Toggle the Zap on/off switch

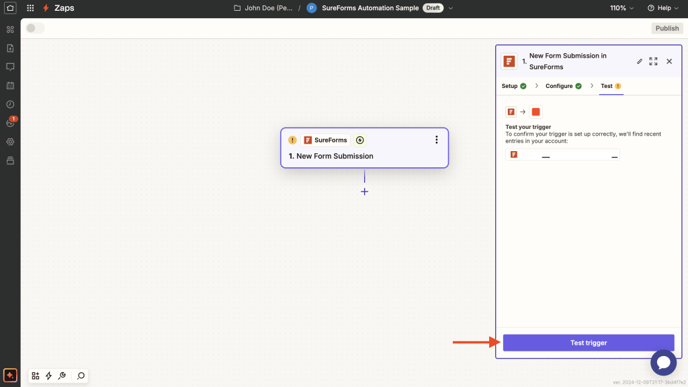click(x=35, y=28)
